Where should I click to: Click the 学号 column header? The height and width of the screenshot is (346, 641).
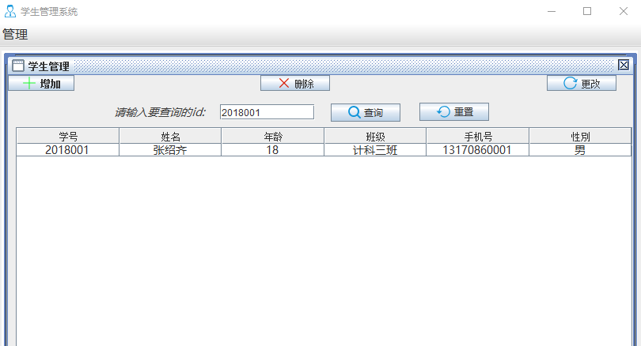(x=68, y=136)
